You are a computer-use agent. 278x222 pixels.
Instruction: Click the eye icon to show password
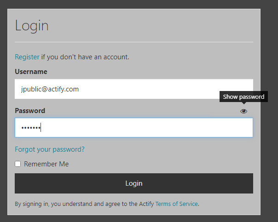pyautogui.click(x=243, y=111)
